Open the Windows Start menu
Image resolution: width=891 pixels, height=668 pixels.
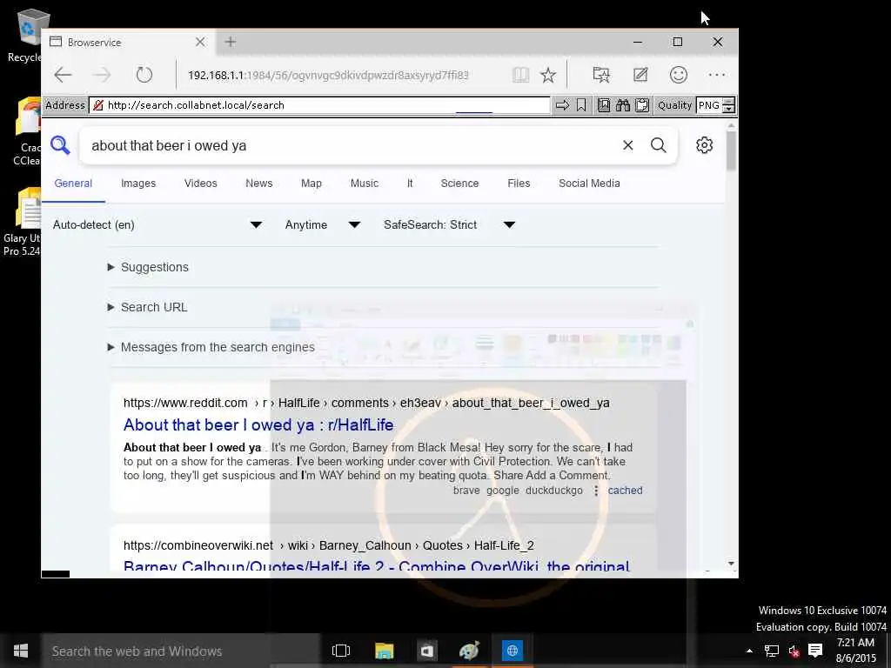(x=21, y=651)
